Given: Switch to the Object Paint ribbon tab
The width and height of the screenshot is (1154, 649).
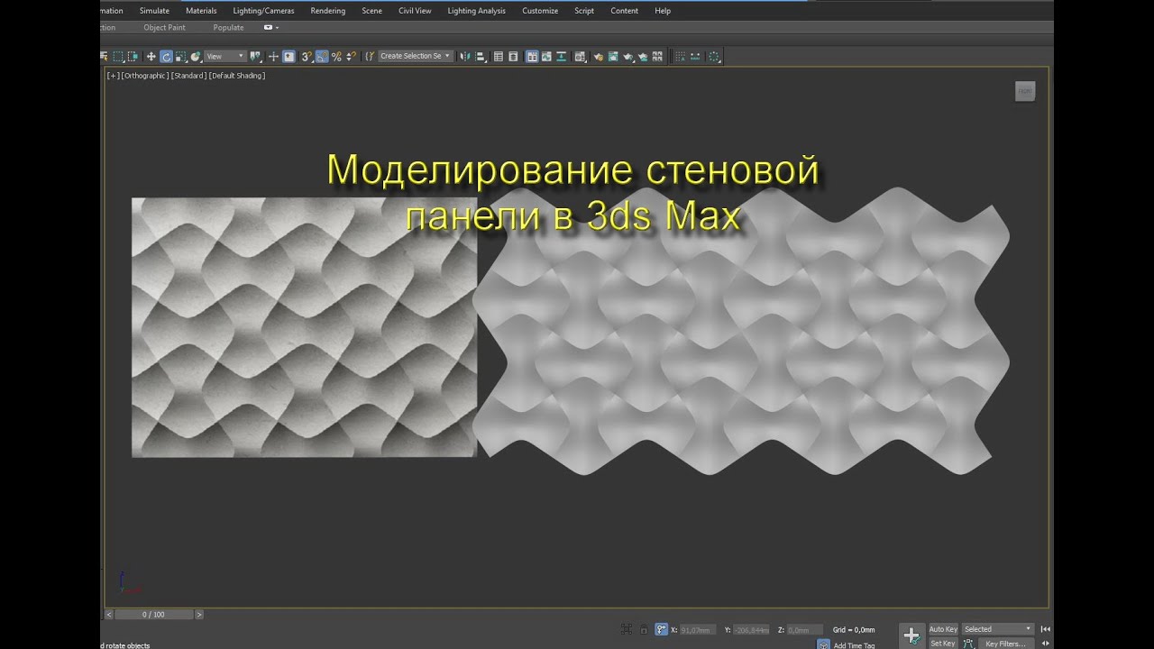Looking at the screenshot, I should pos(164,28).
